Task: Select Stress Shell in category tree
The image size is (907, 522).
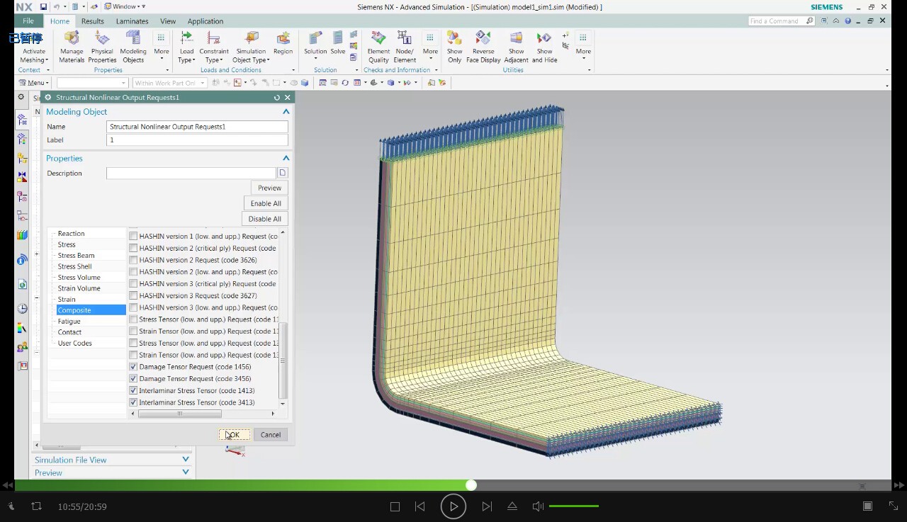Action: (74, 266)
